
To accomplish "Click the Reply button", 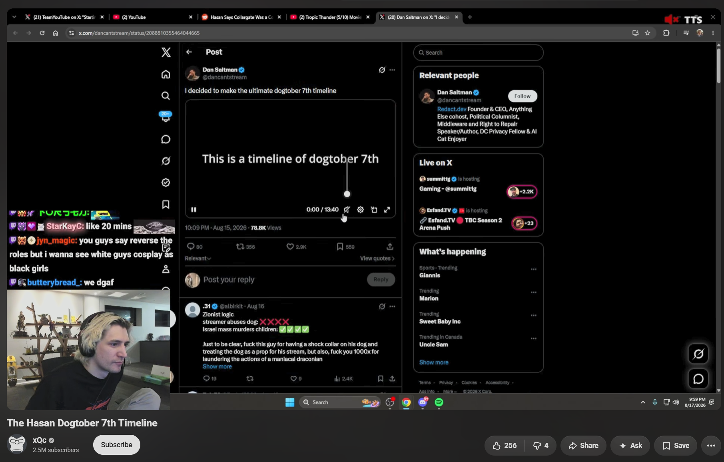I will 381,280.
